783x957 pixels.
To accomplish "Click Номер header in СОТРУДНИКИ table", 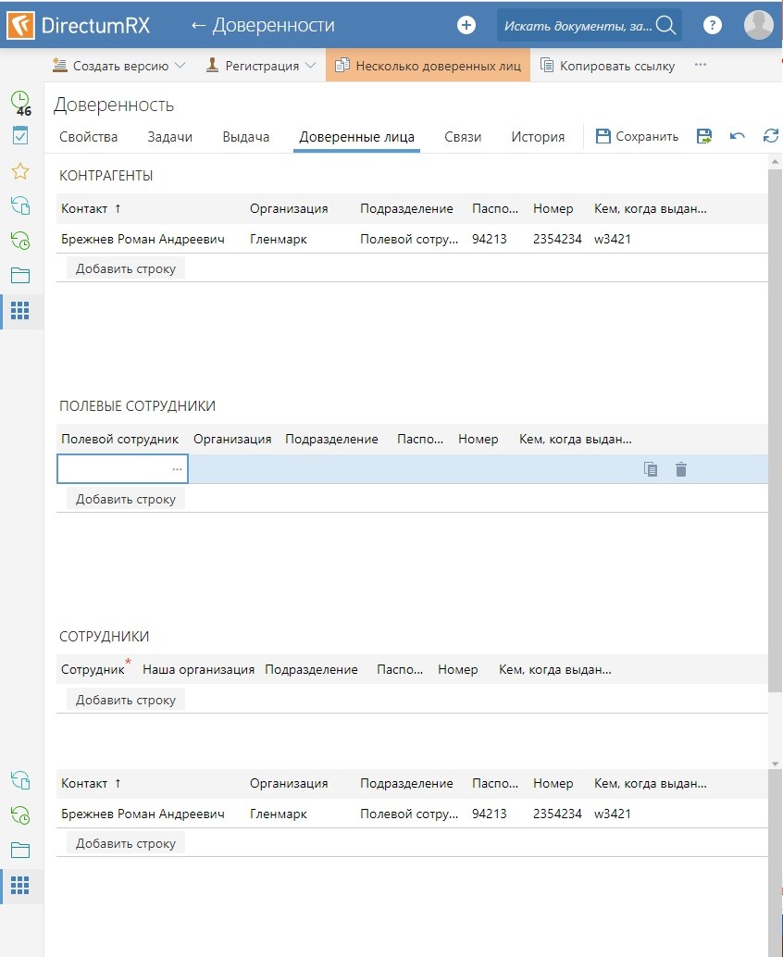I will [458, 669].
